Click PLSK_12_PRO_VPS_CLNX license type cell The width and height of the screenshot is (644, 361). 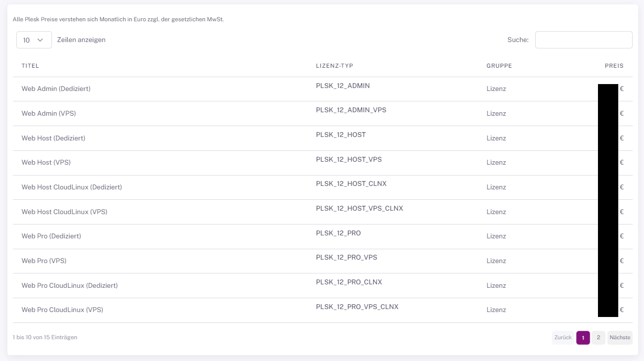click(x=357, y=307)
